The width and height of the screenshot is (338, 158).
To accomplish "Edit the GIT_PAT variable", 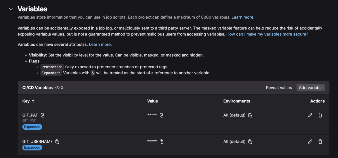I will pos(310,115).
